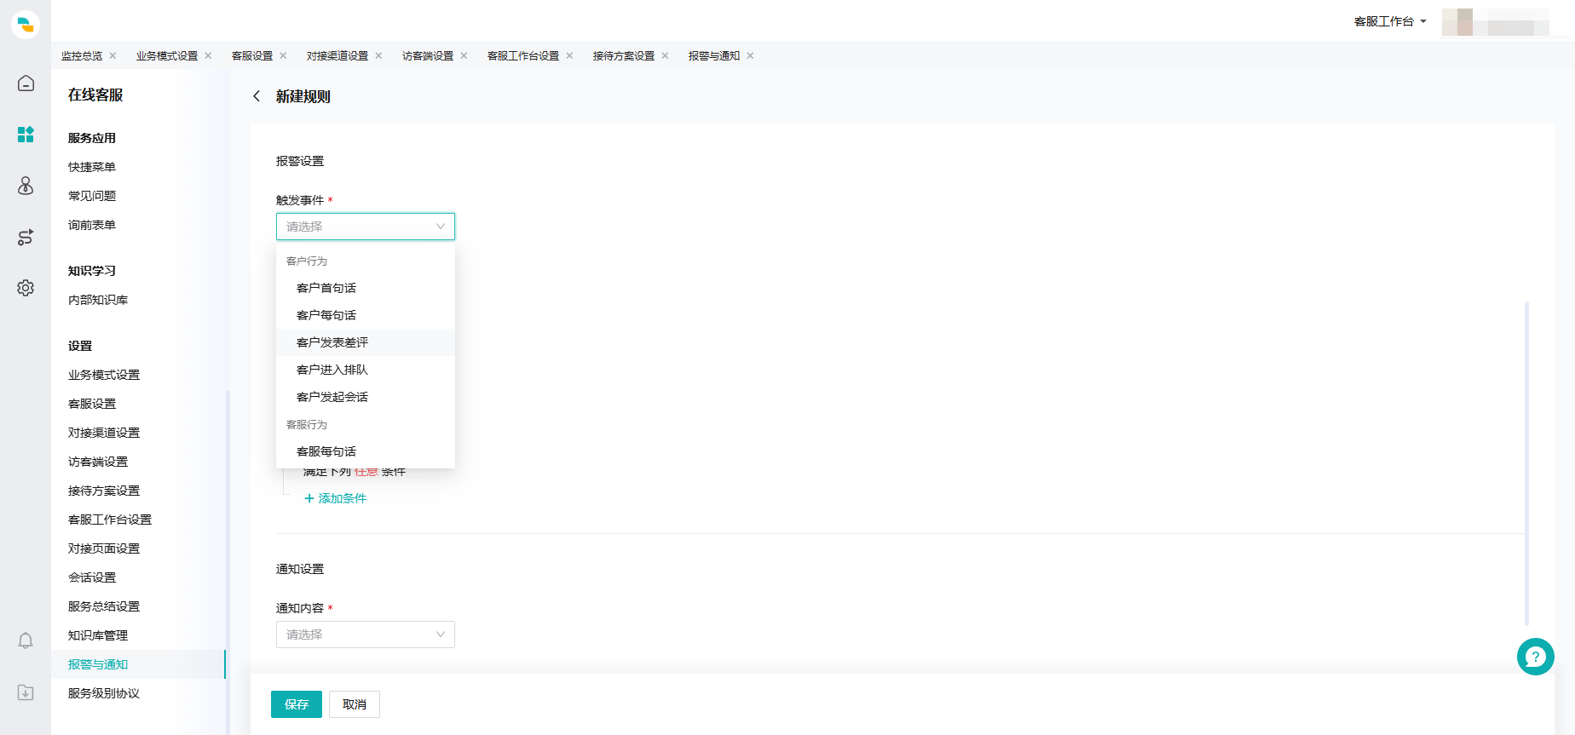Click the home icon in left sidebar
The image size is (1575, 735).
click(26, 83)
